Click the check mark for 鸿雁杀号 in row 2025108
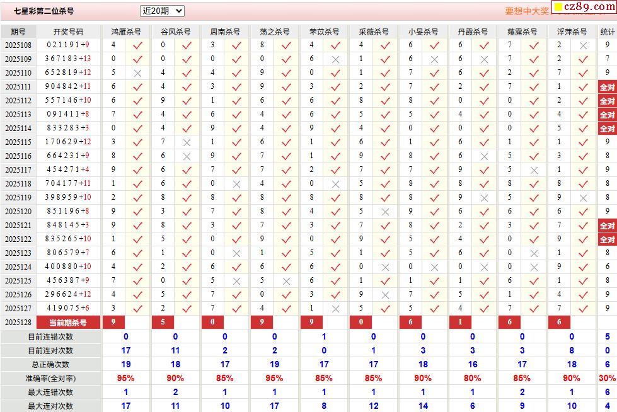This screenshot has width=617, height=412. [x=137, y=45]
